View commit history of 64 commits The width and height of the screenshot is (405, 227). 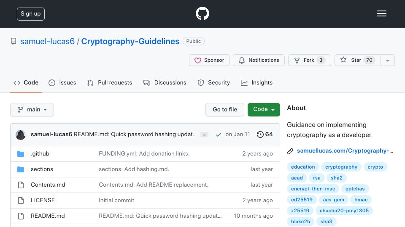pyautogui.click(x=265, y=135)
